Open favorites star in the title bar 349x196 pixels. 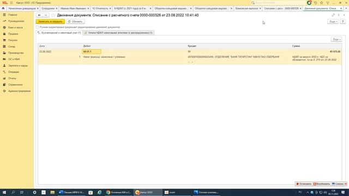tap(321, 3)
